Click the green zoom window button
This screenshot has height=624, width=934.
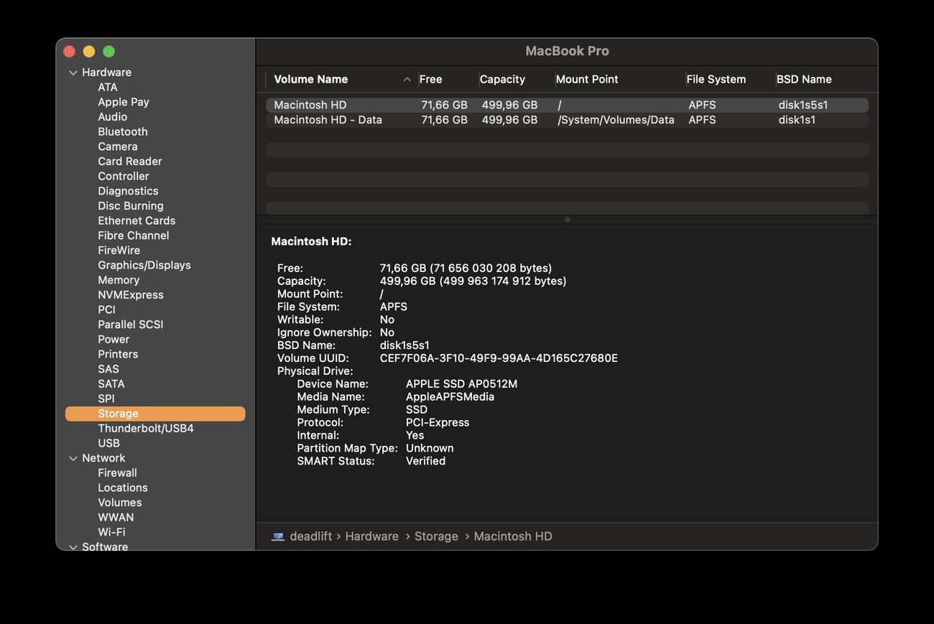click(x=108, y=51)
